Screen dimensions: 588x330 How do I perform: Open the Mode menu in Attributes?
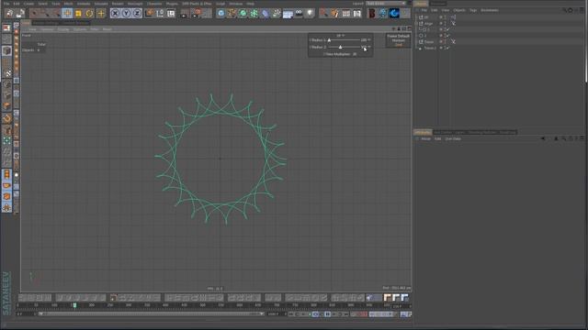pyautogui.click(x=426, y=138)
